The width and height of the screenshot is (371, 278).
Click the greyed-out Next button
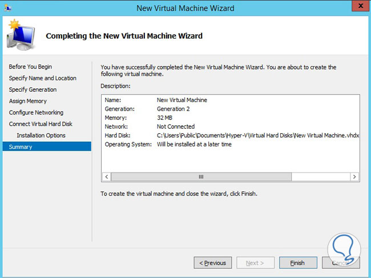255,263
